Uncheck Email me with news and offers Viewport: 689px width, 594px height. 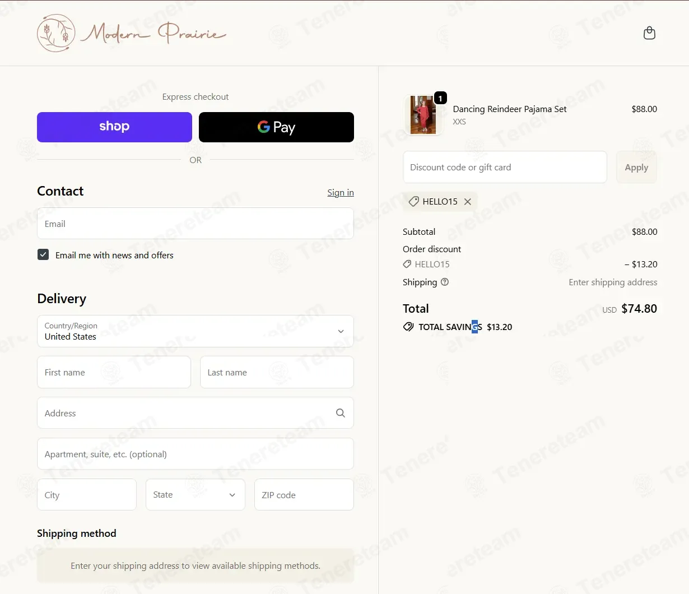tap(43, 254)
